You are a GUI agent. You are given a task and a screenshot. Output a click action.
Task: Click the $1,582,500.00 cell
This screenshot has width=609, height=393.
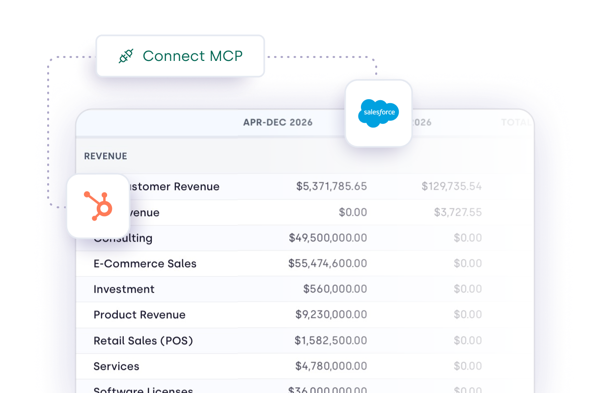pyautogui.click(x=331, y=340)
